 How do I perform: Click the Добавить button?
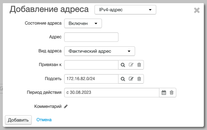pyautogui.click(x=18, y=120)
